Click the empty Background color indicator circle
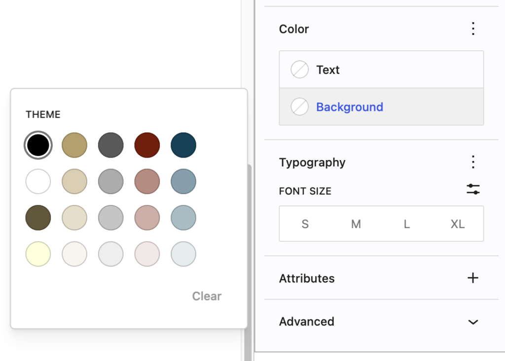 [299, 107]
